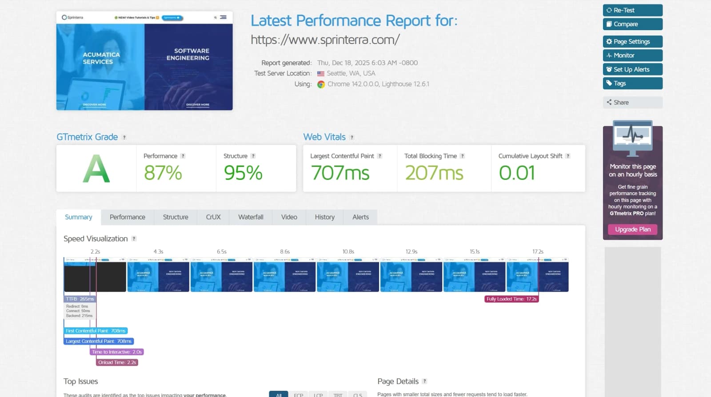Click the 17.2s filmstrip frame

[x=538, y=274]
